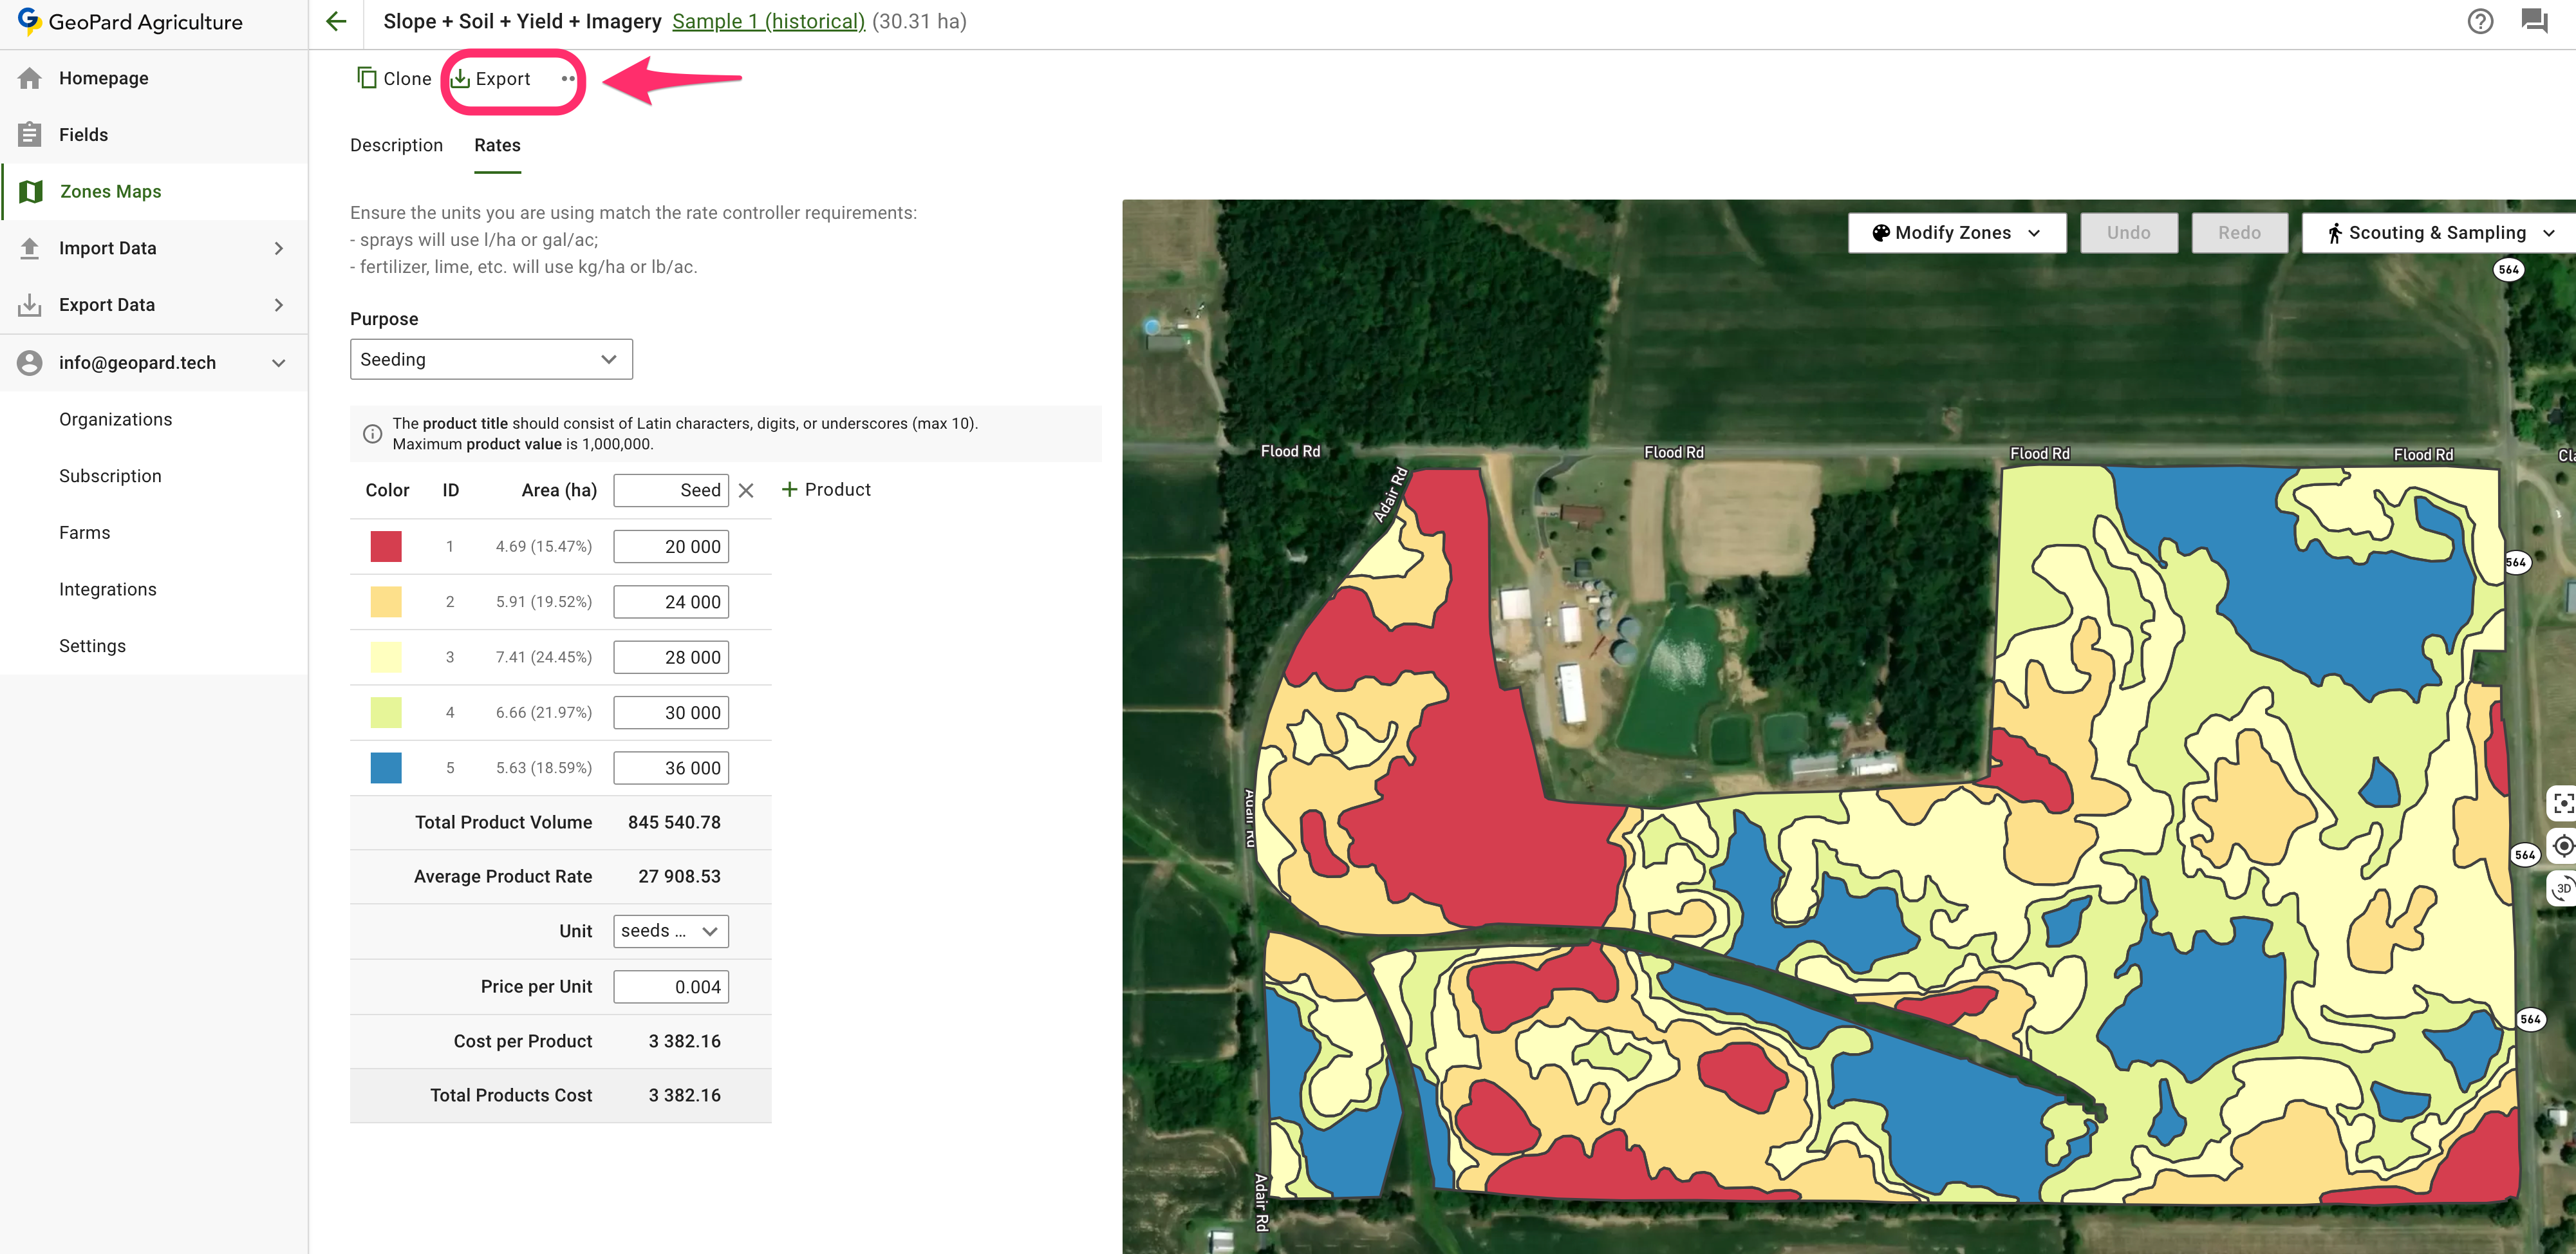Image resolution: width=2576 pixels, height=1254 pixels.
Task: Open the chat feedback icon
Action: [2534, 21]
